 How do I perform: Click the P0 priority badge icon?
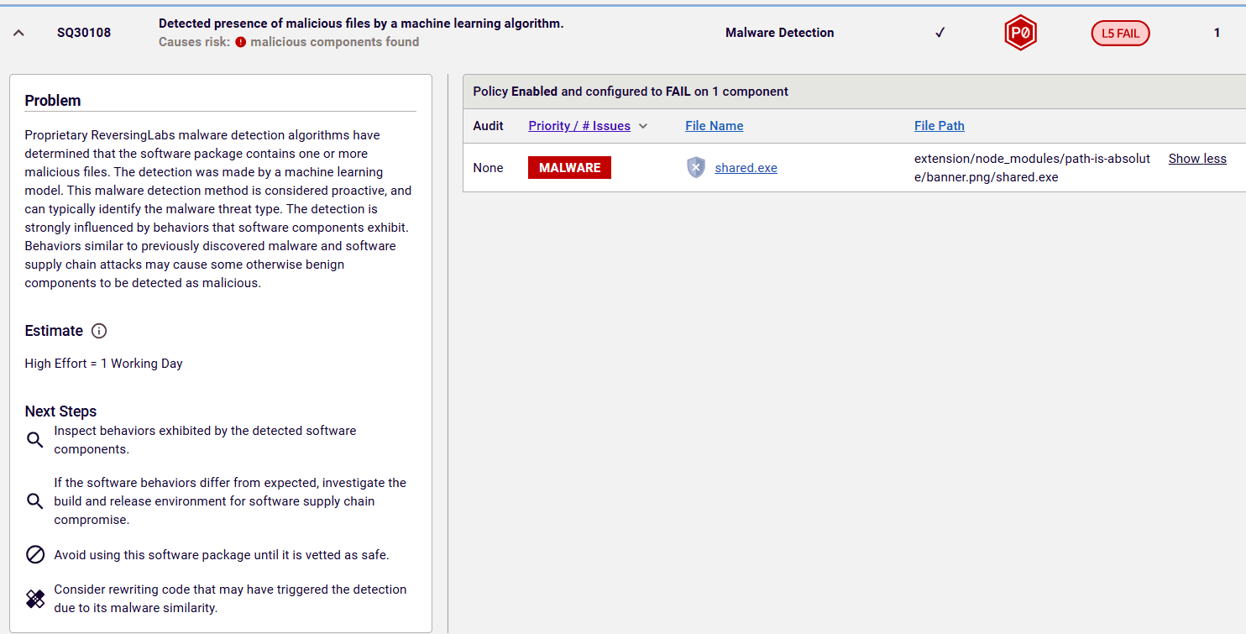1020,32
